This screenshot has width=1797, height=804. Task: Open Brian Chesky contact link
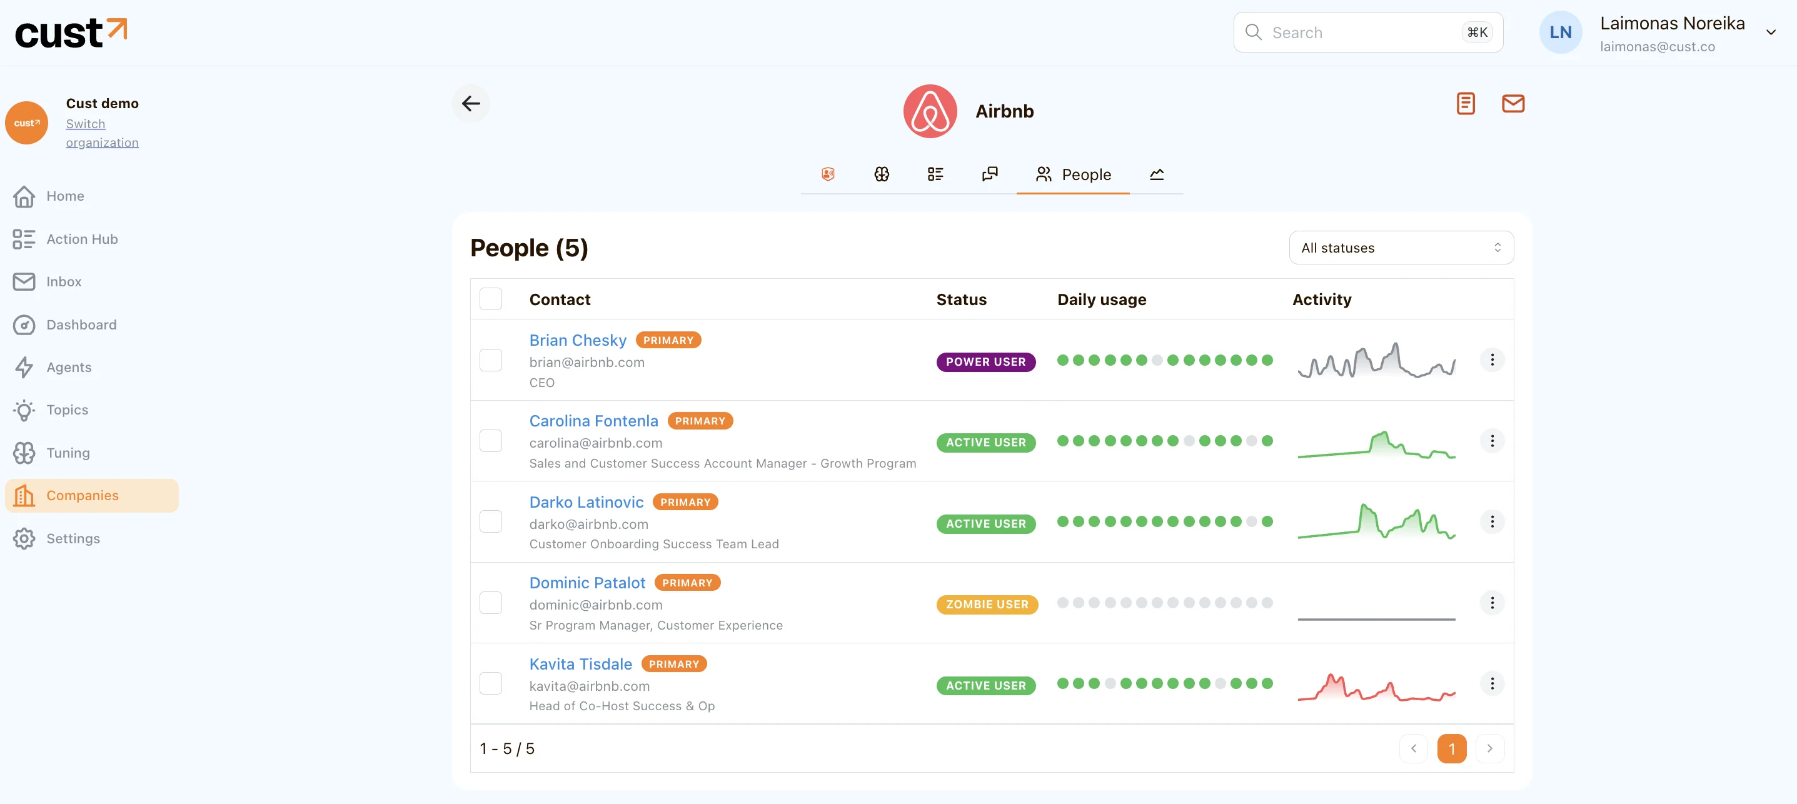pos(578,340)
